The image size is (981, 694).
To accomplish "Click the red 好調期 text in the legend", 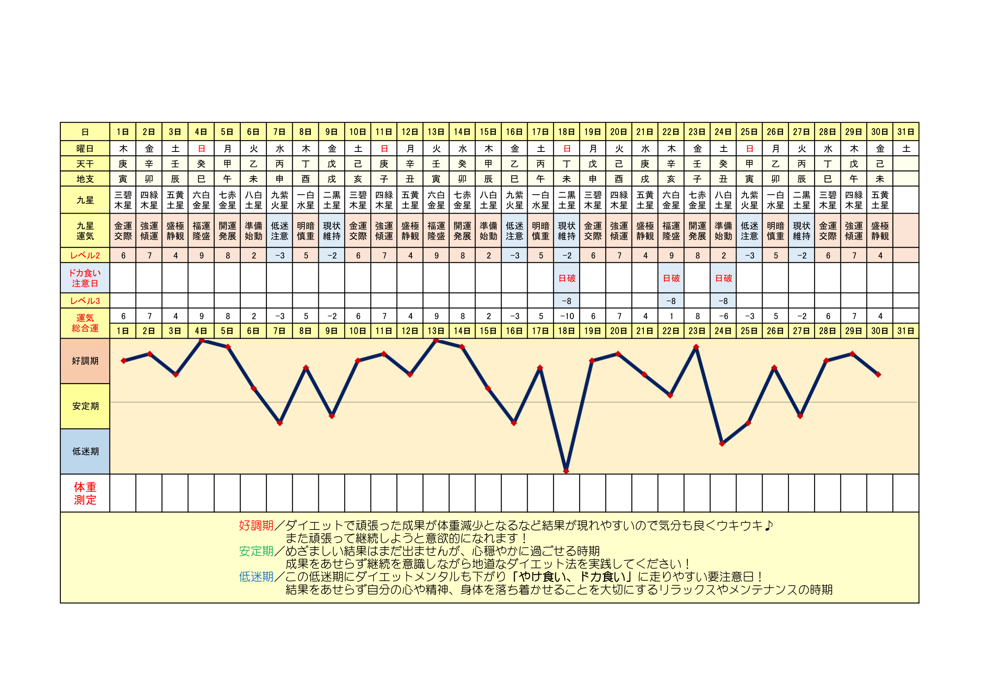I will pyautogui.click(x=256, y=525).
